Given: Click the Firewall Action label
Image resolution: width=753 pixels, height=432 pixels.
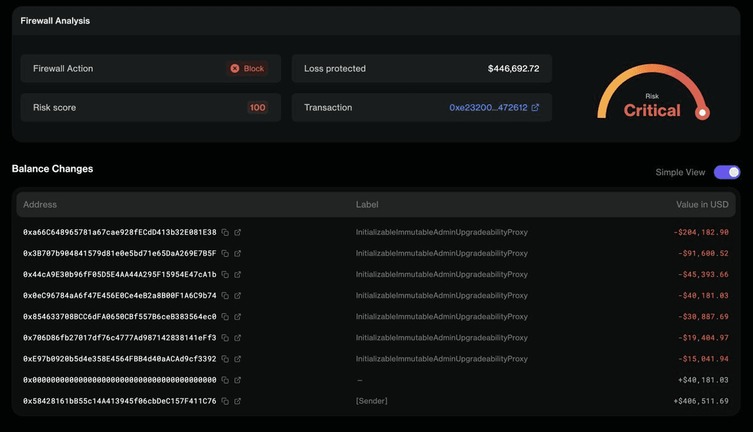Looking at the screenshot, I should (63, 69).
